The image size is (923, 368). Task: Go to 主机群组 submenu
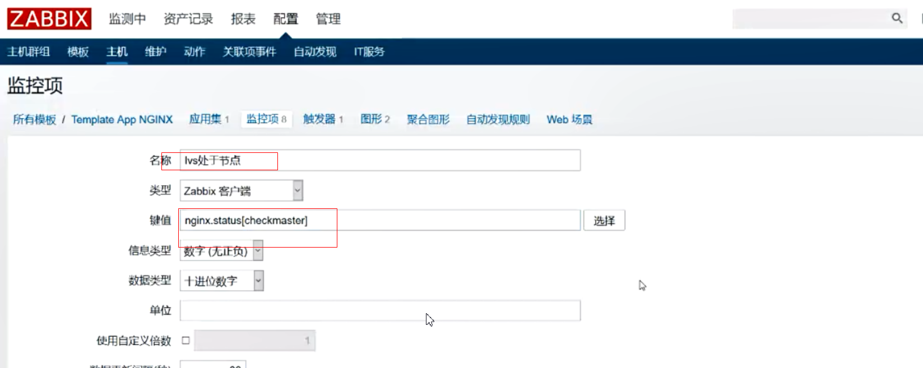click(x=29, y=52)
